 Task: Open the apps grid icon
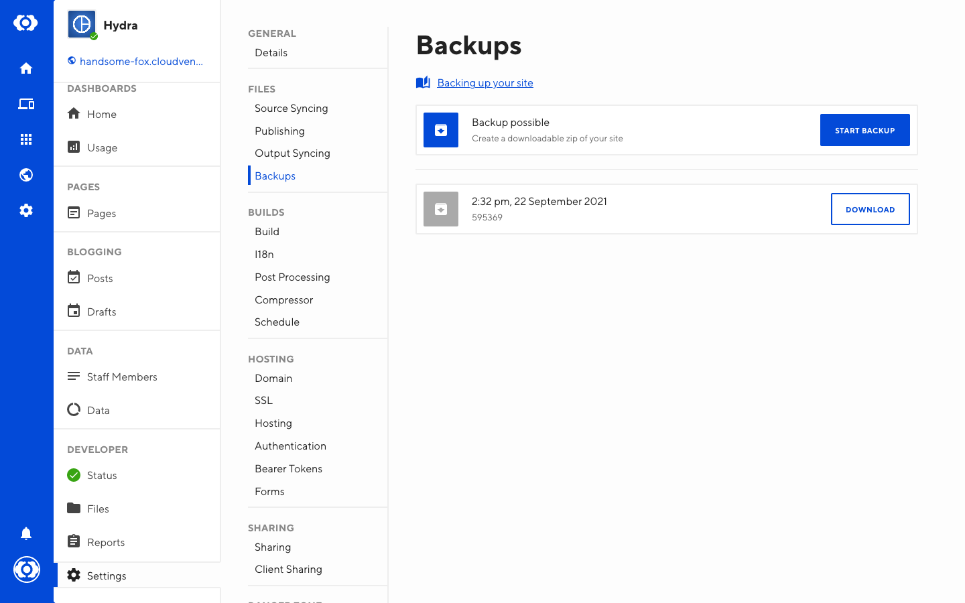tap(26, 139)
